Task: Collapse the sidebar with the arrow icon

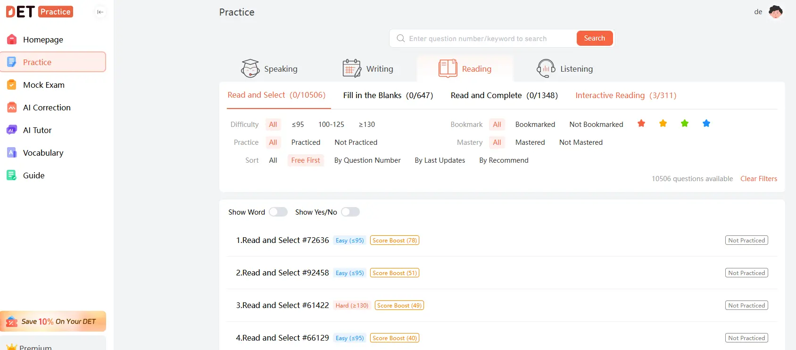Action: click(100, 12)
